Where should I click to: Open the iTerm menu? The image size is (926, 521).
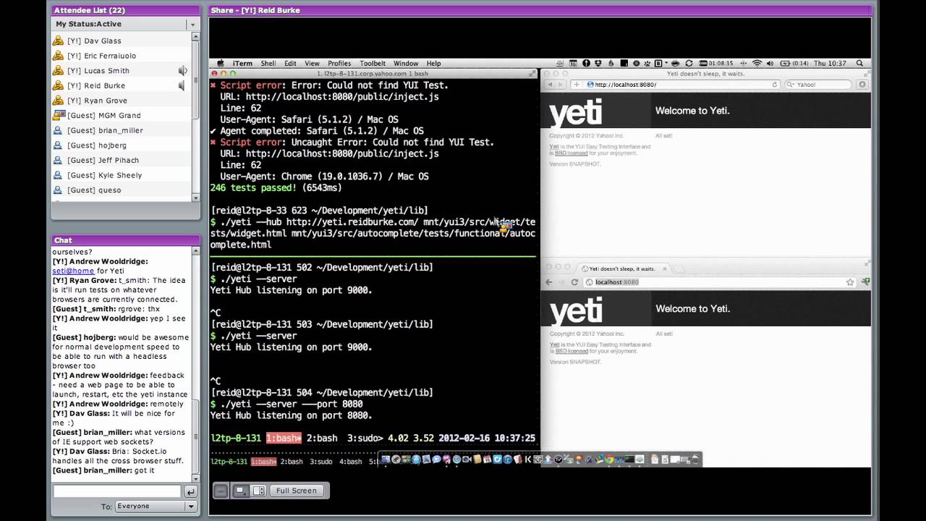(x=242, y=64)
